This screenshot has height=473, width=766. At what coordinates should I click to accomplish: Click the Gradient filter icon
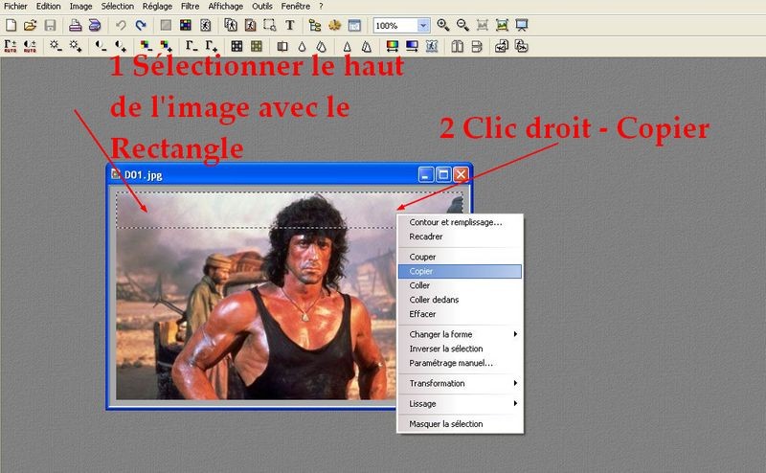[x=391, y=45]
